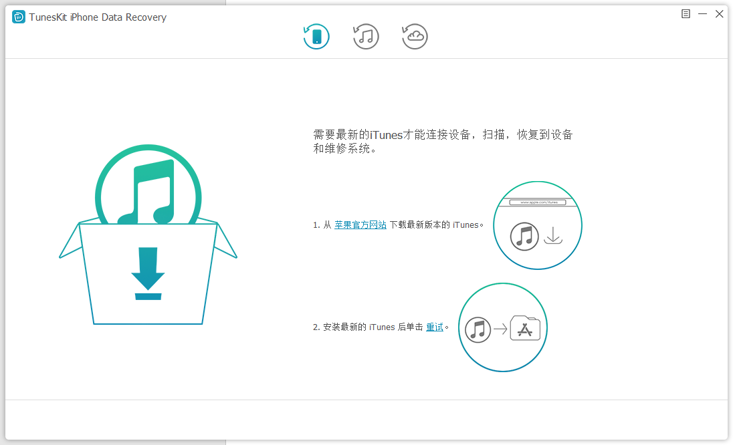Open the menu icon in title bar
Screen dimensions: 733x445
coord(686,14)
